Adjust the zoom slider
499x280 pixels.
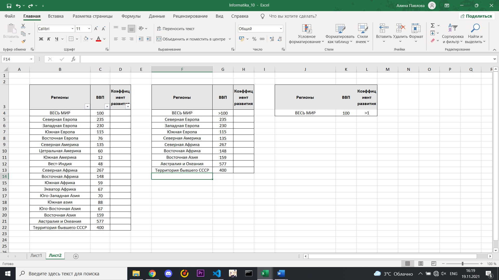coord(463,264)
